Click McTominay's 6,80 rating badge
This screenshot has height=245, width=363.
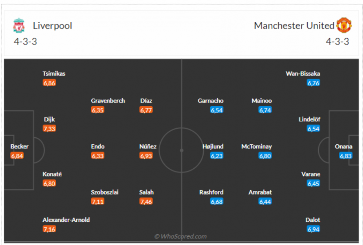point(265,156)
